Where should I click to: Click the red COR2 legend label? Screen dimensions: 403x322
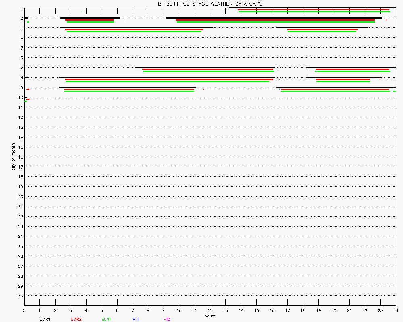coord(76,319)
